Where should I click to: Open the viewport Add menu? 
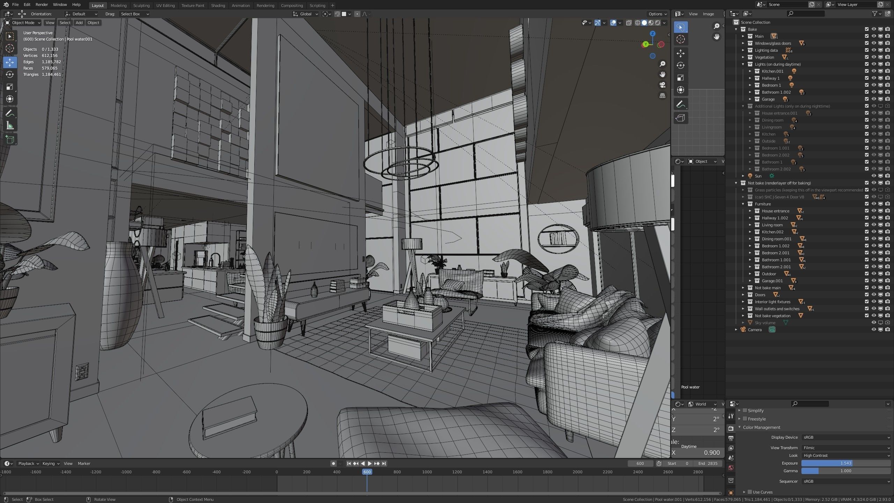click(x=79, y=23)
